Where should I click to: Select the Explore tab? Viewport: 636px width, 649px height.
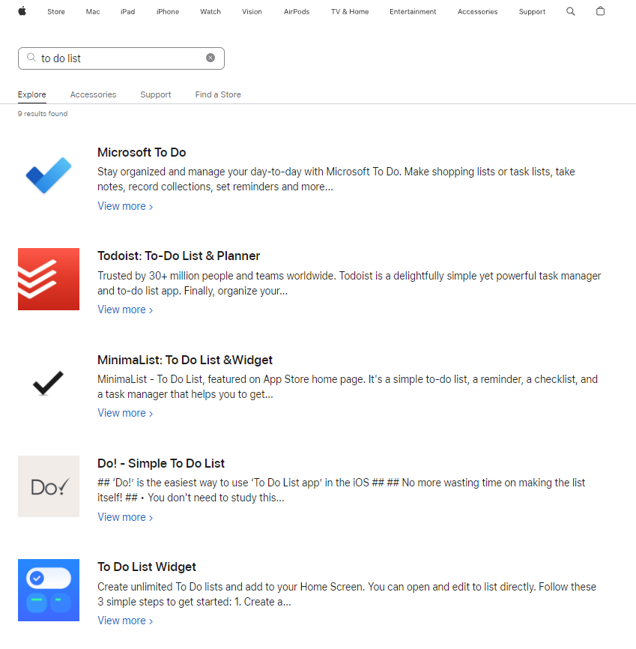(32, 94)
